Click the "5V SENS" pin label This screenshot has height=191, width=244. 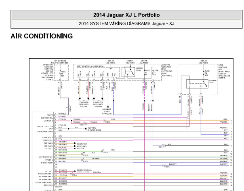49,160
